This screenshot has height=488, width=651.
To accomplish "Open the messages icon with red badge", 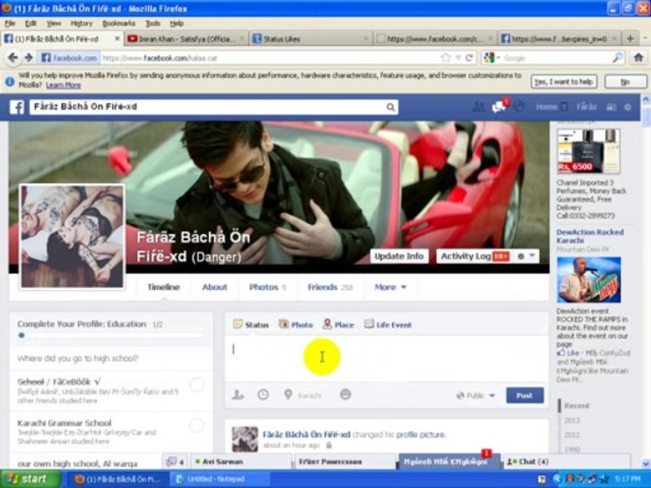I will [498, 107].
